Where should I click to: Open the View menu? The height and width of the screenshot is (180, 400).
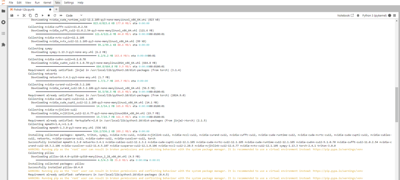pos(28,3)
